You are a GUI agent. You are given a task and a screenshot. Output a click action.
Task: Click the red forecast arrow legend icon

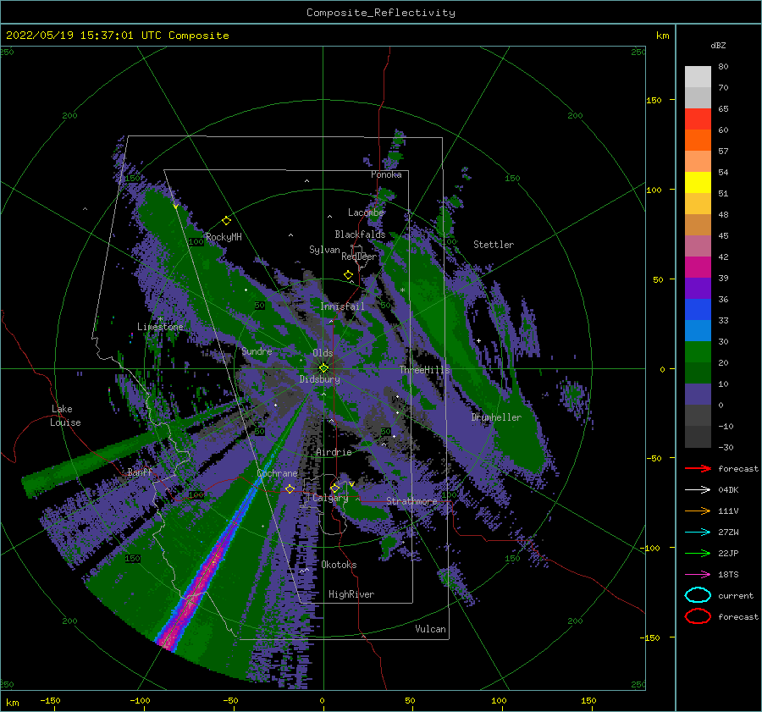coord(698,468)
